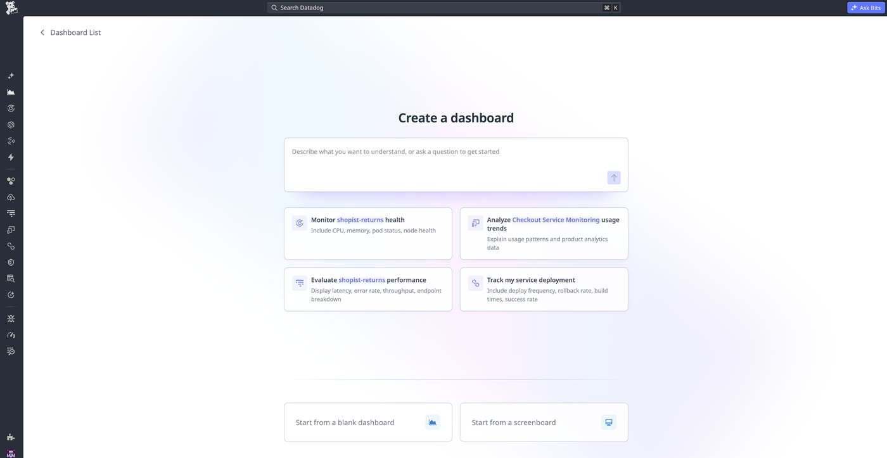Open the hexagon Infrastructure sidebar icon
Viewport: 887px width, 458px height.
[x=11, y=125]
